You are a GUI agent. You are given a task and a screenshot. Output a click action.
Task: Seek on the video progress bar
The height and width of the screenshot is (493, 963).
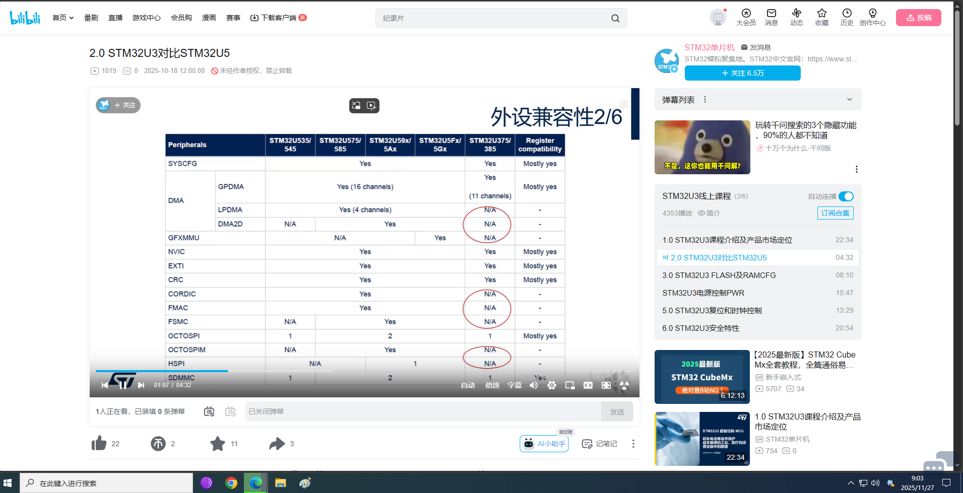[365, 371]
